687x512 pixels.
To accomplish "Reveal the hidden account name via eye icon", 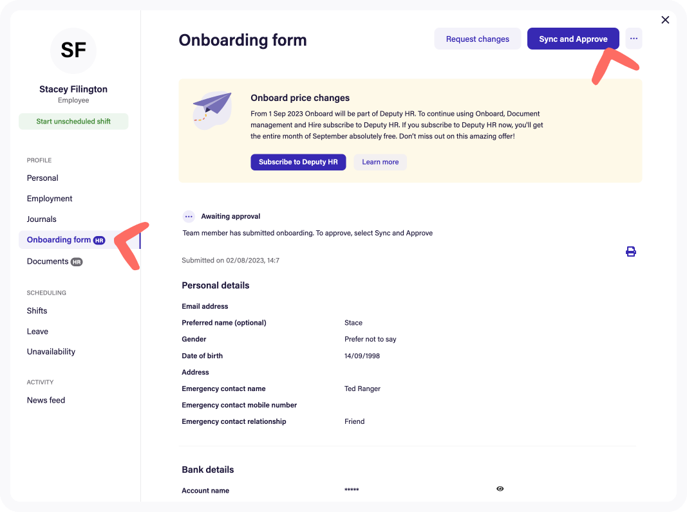I will click(x=500, y=489).
